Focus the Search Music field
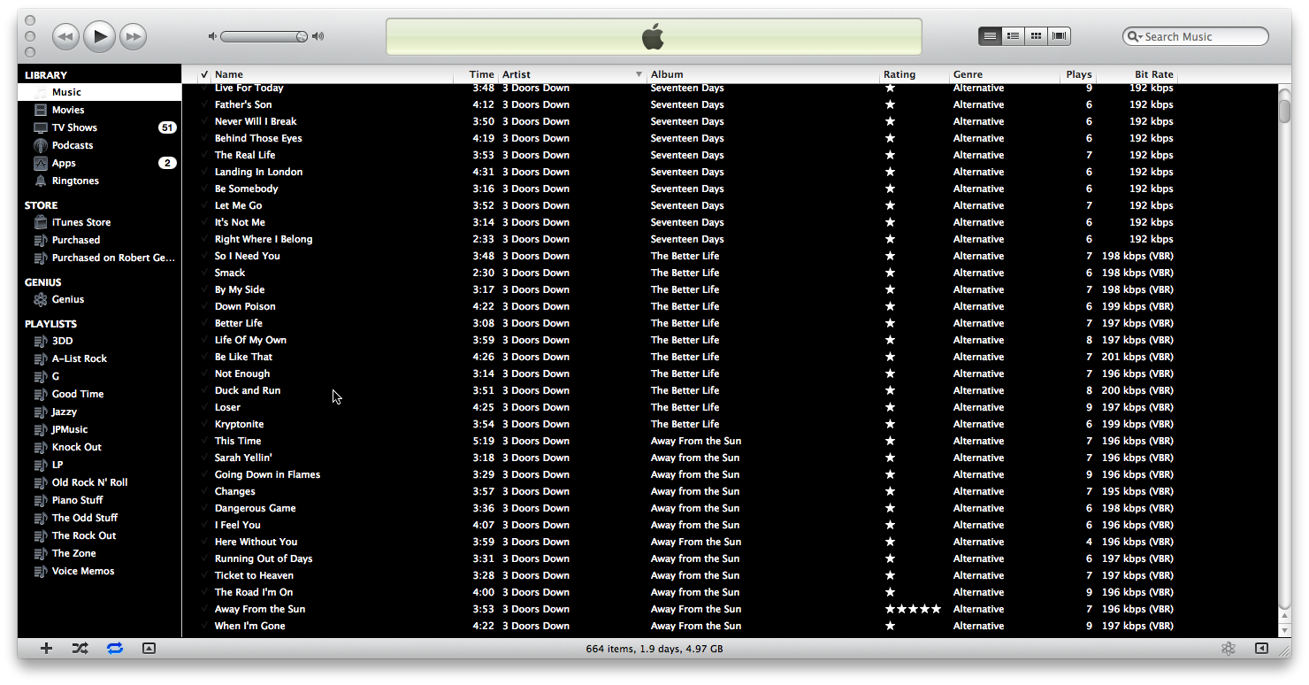The height and width of the screenshot is (685, 1309). click(x=1196, y=36)
